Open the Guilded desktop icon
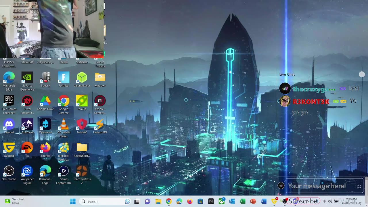368x207 pixels. [9, 150]
